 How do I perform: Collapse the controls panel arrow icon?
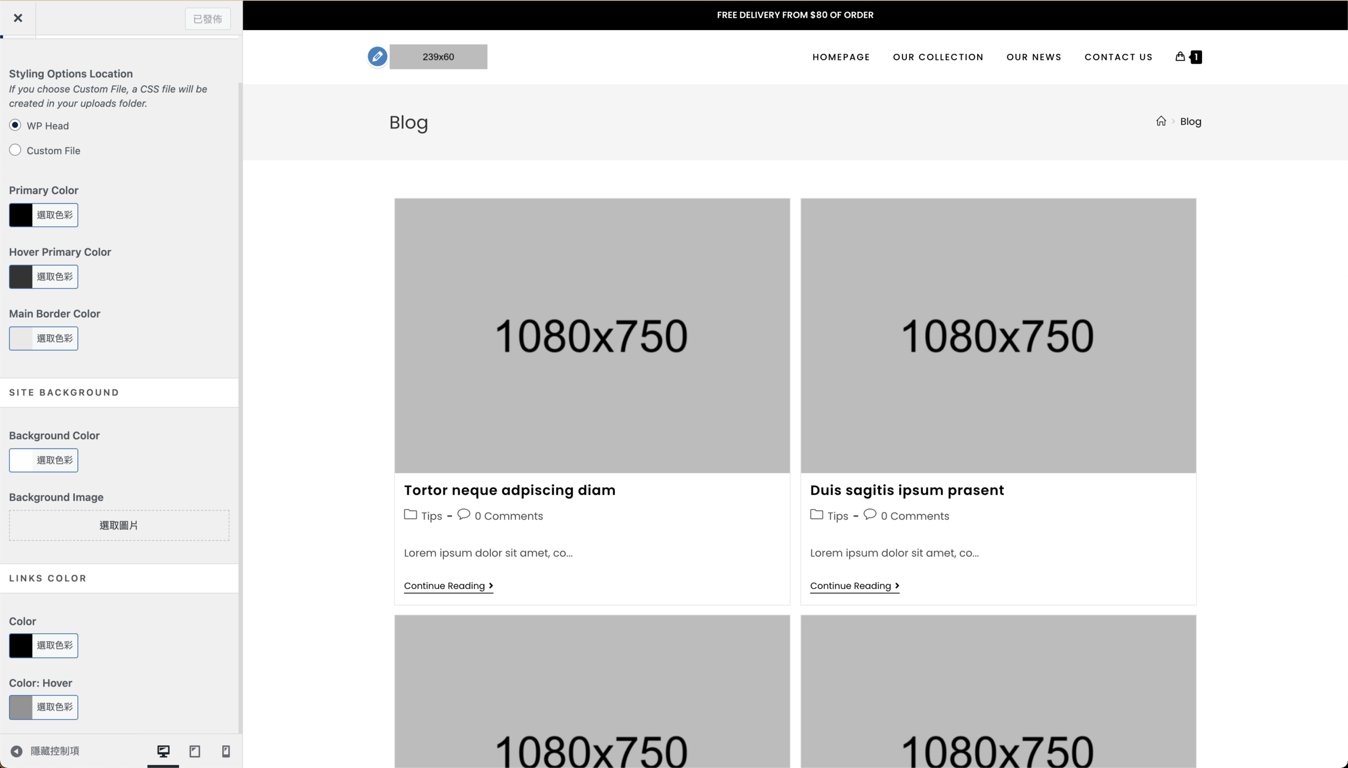(x=16, y=751)
